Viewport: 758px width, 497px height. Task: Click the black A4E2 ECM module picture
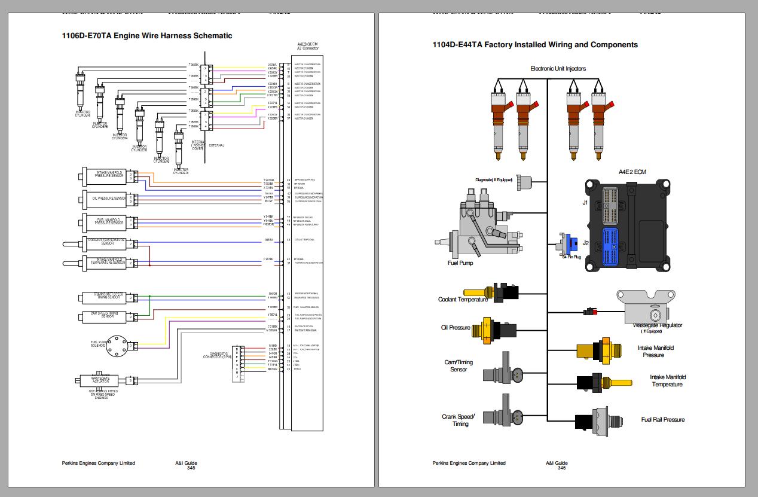(629, 225)
